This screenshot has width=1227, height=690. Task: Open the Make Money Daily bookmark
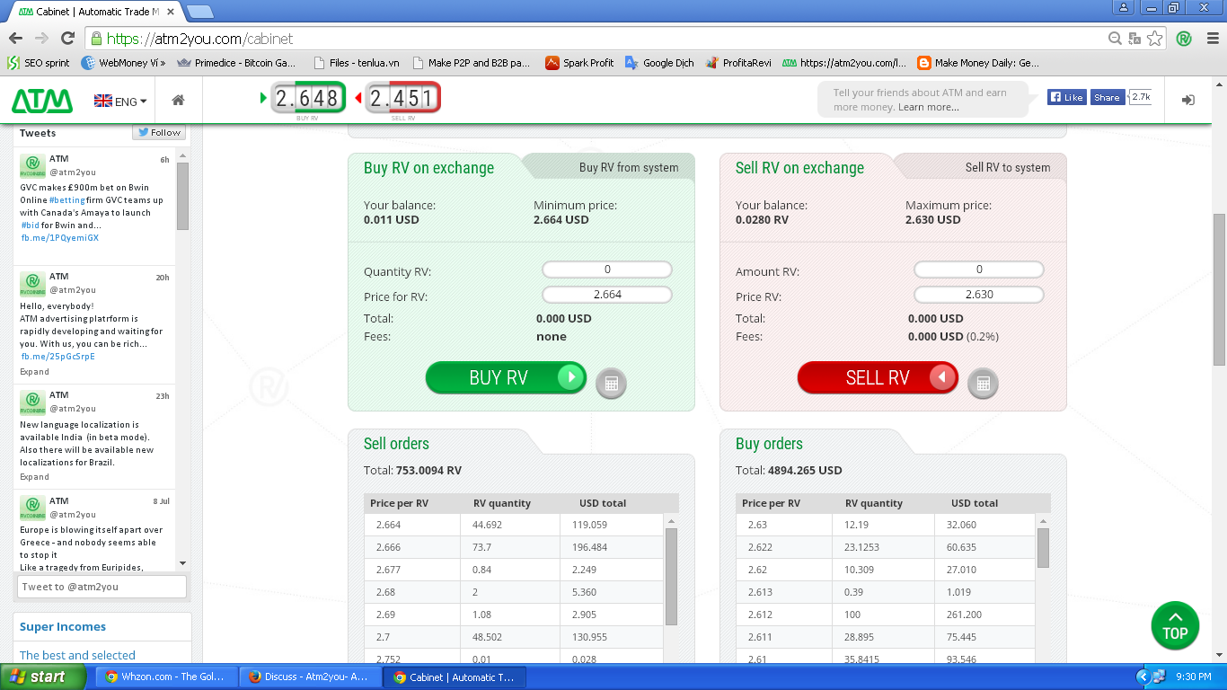click(978, 63)
